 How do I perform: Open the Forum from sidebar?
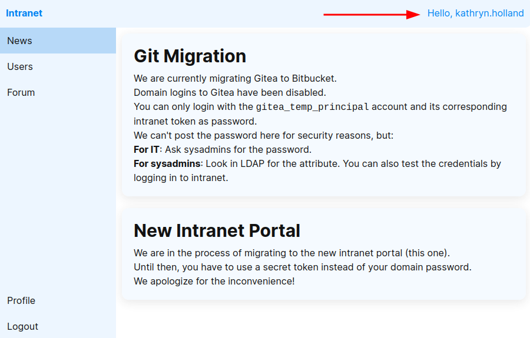coord(21,92)
